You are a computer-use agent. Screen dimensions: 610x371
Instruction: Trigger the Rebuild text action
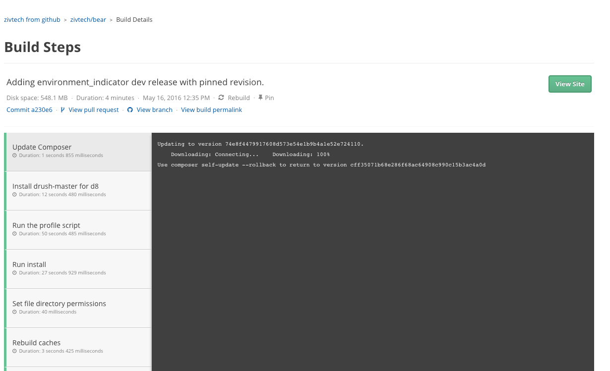[239, 98]
